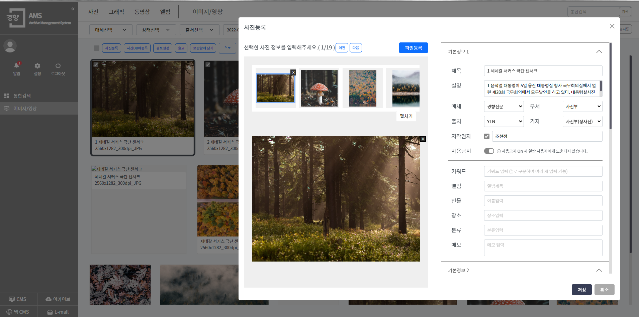Click the logout power icon (로그아웃)

point(58,68)
